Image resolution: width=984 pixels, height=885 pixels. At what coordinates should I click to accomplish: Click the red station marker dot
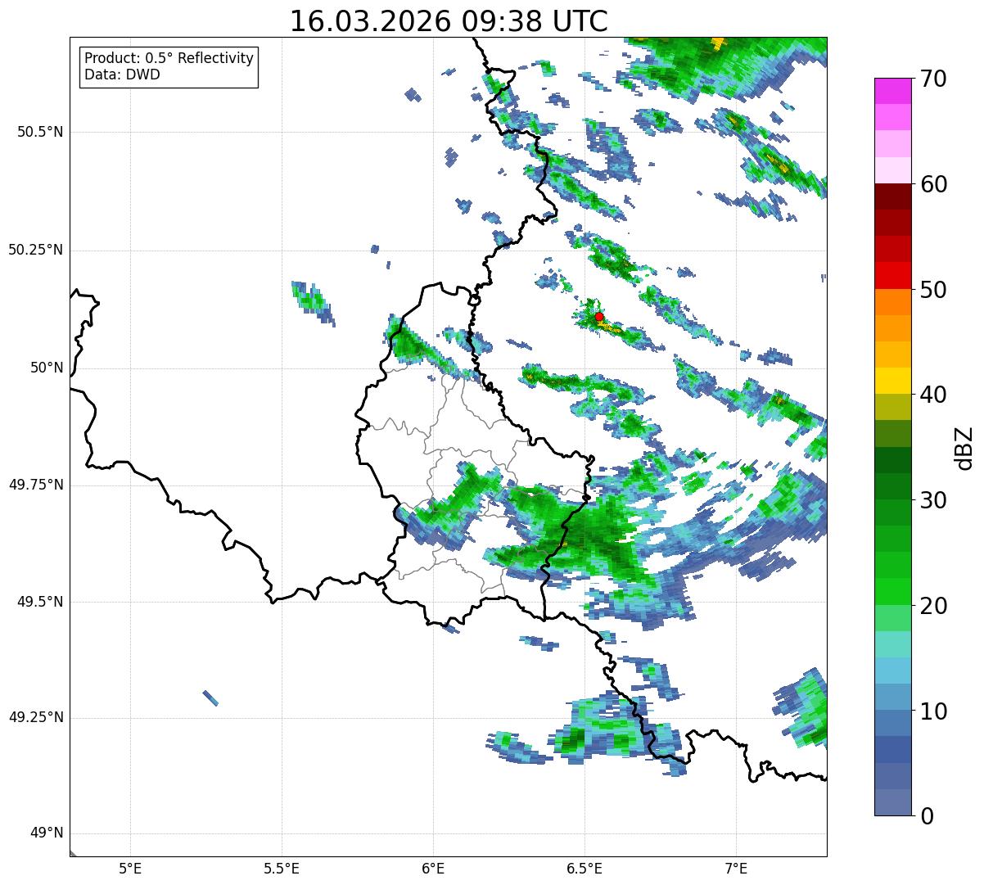click(599, 317)
